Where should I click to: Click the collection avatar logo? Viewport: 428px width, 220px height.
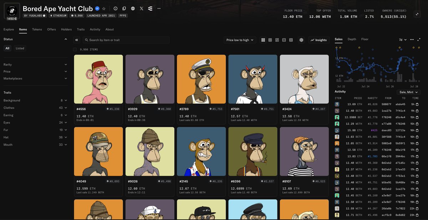click(x=12, y=11)
